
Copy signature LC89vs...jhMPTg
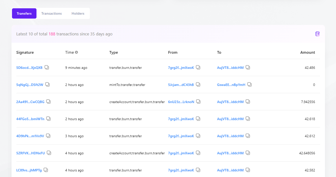46,170
